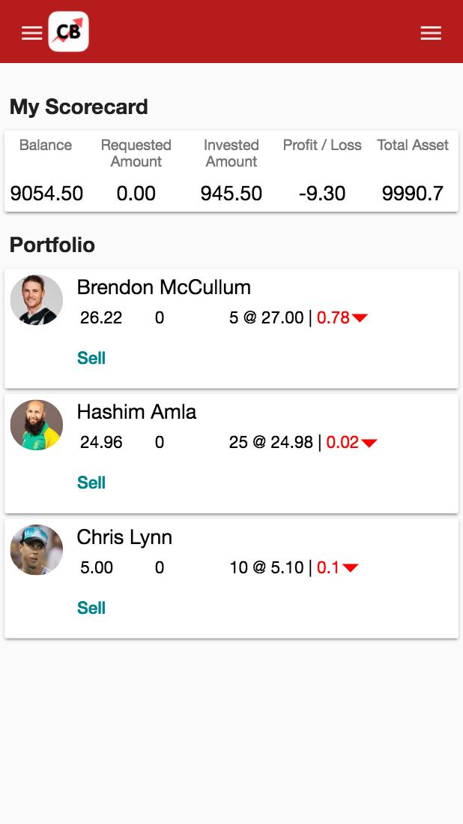This screenshot has width=463, height=824.
Task: Click the Total Asset value
Action: tap(412, 194)
